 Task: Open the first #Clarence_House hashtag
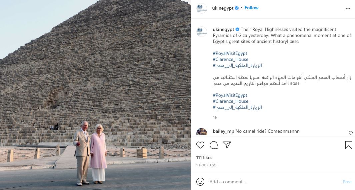point(230,60)
